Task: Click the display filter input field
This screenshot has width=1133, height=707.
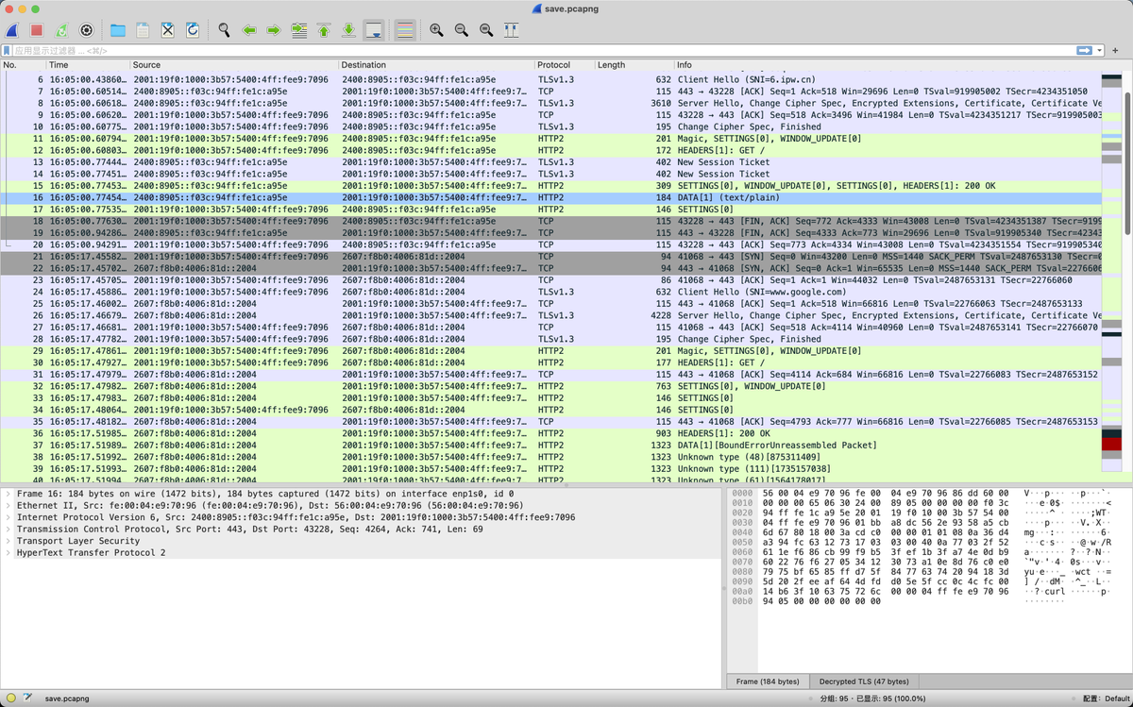Action: point(543,50)
